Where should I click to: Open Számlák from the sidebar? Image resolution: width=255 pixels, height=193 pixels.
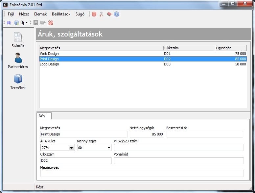click(18, 40)
